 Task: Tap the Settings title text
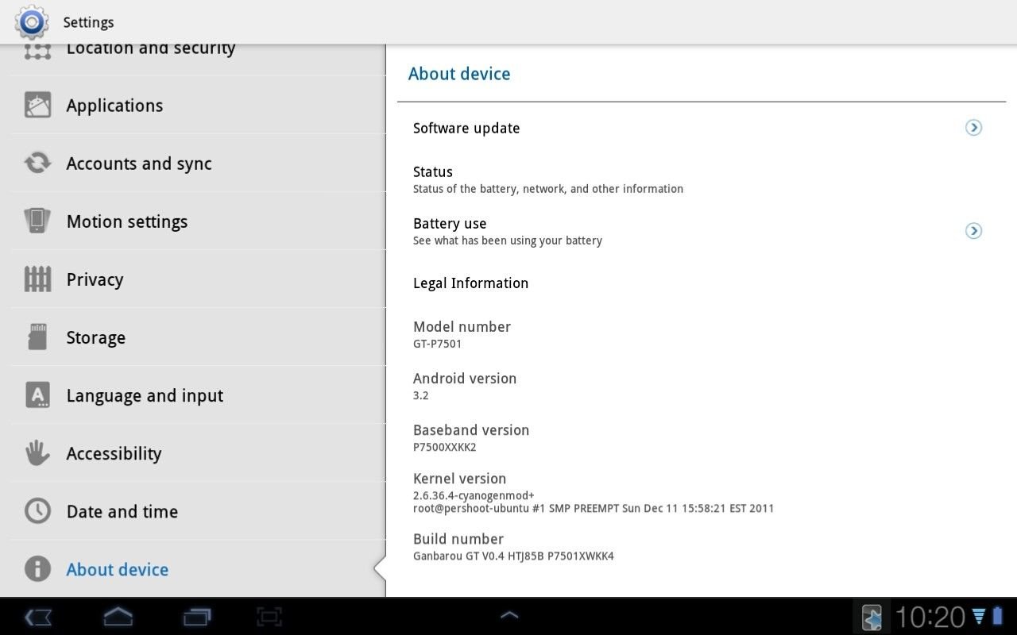click(x=88, y=22)
